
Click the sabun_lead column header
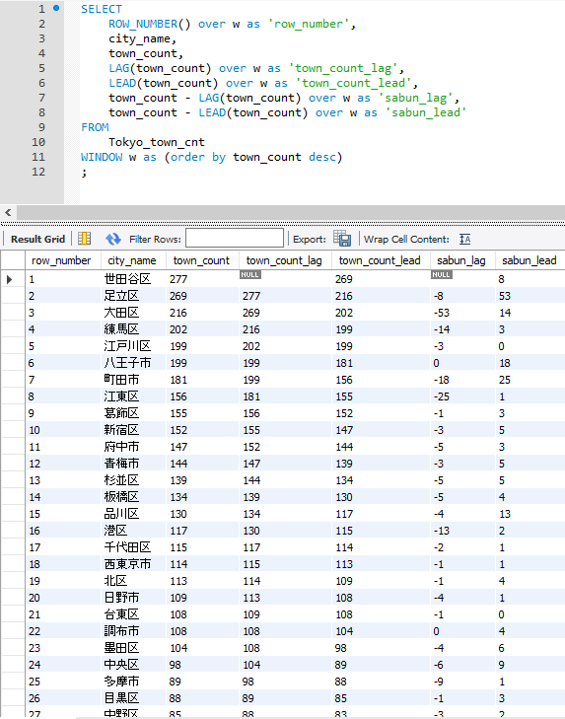530,260
